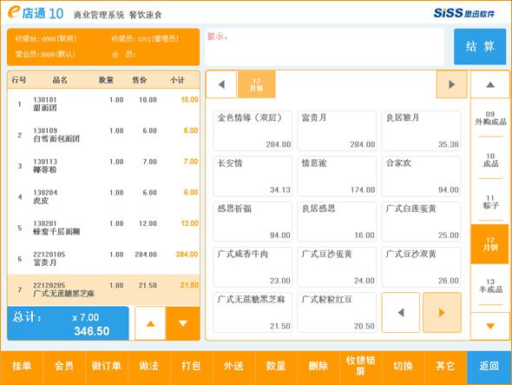Image resolution: width=512 pixels, height=385 pixels.
Task: Select order row 3 椰蓉粉
Action: click(104, 166)
